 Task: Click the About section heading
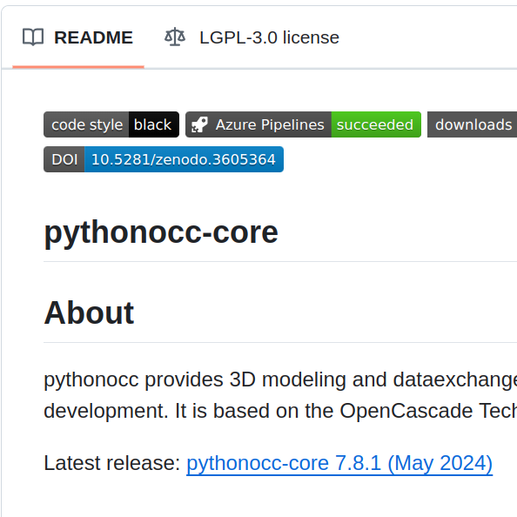[89, 312]
